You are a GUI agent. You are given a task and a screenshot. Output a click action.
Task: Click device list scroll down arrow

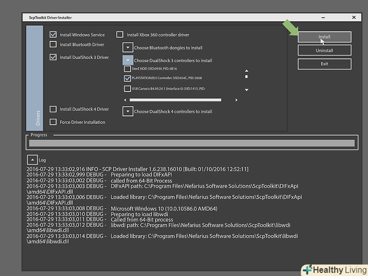coord(247,89)
